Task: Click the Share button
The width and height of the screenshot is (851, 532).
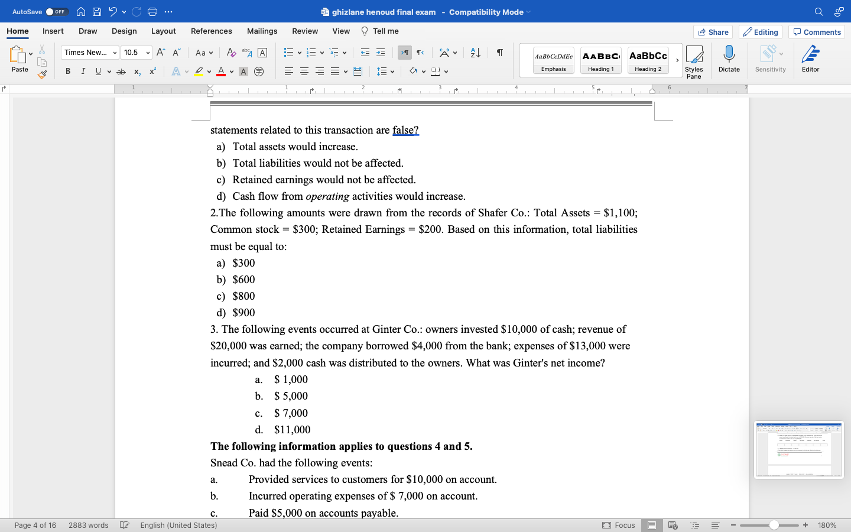Action: (713, 32)
